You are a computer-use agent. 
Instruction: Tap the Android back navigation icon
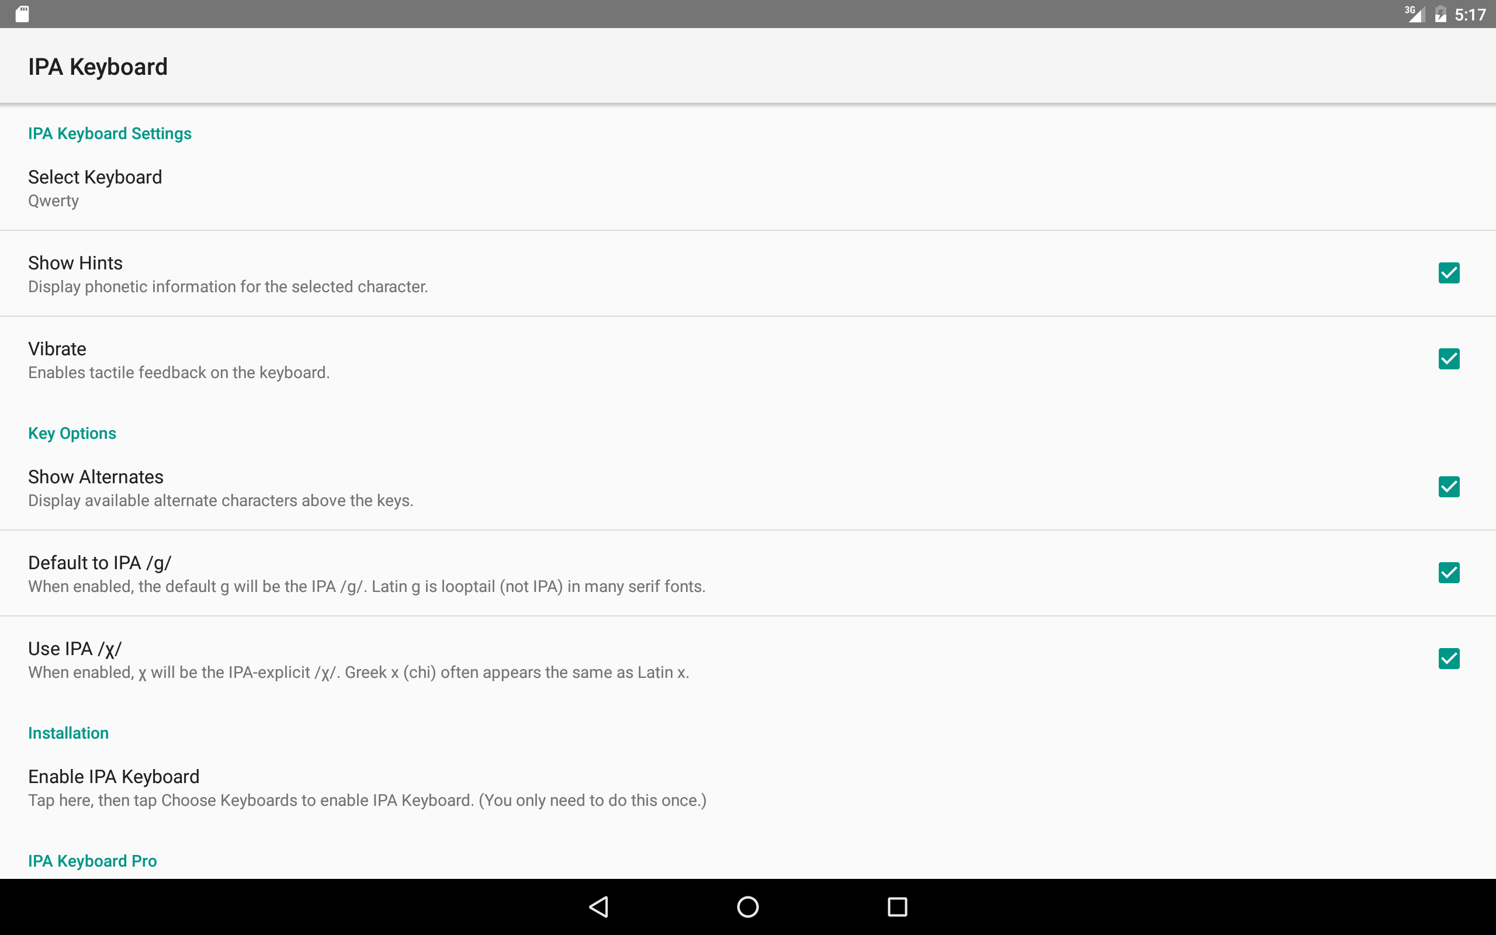[598, 906]
